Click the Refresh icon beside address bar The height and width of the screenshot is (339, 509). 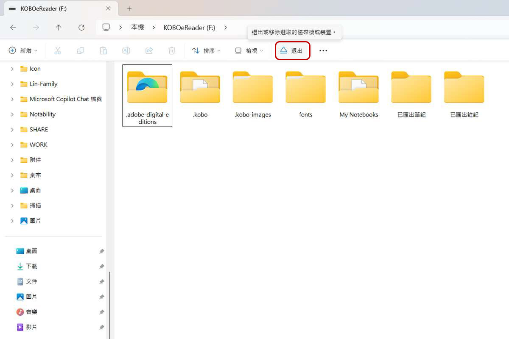81,28
